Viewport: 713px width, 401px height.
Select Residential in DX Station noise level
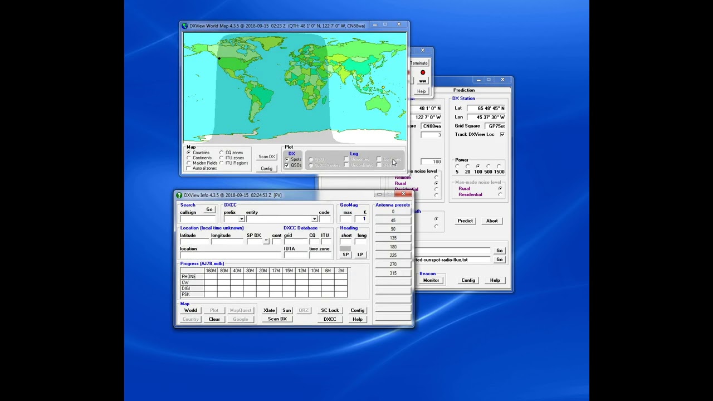click(x=500, y=194)
